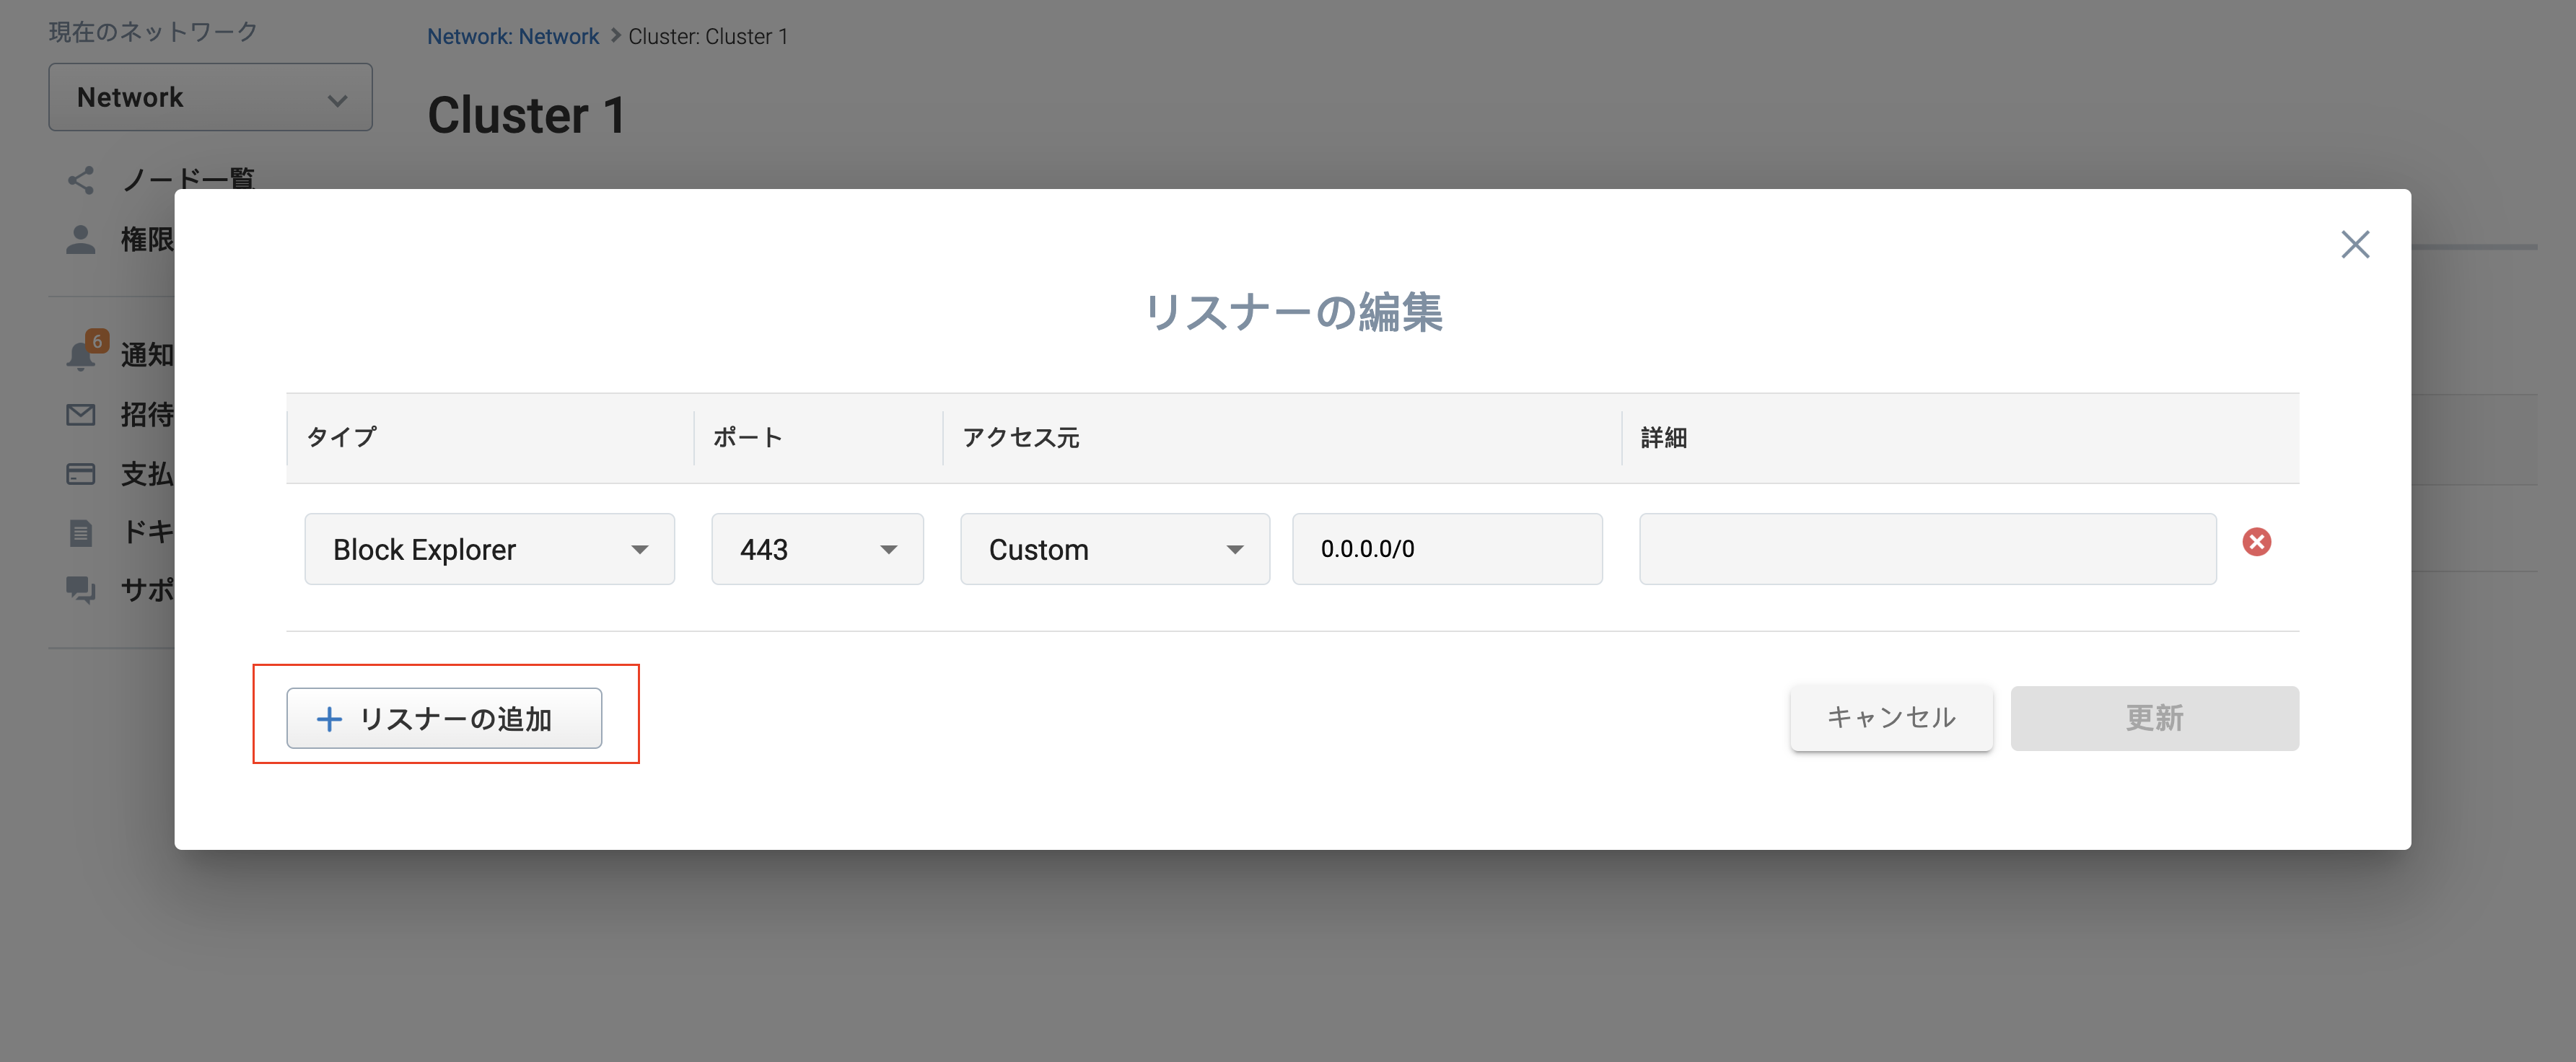Open the Block Explorer type dropdown
This screenshot has width=2576, height=1062.
pyautogui.click(x=489, y=549)
